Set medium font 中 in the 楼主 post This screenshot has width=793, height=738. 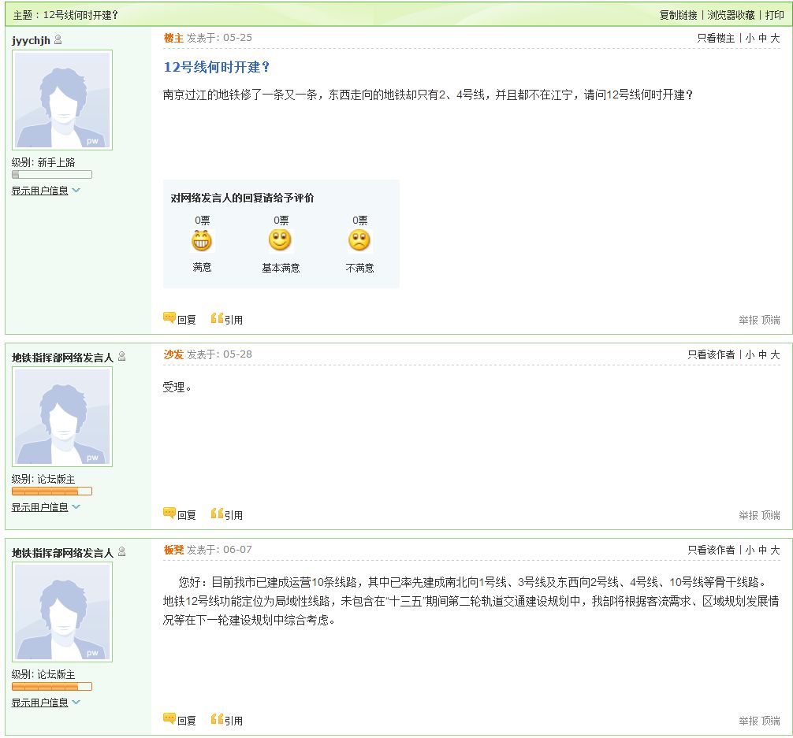click(763, 38)
